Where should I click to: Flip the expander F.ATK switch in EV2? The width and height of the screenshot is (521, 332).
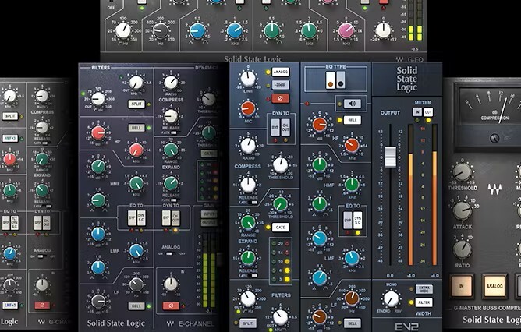click(x=253, y=276)
